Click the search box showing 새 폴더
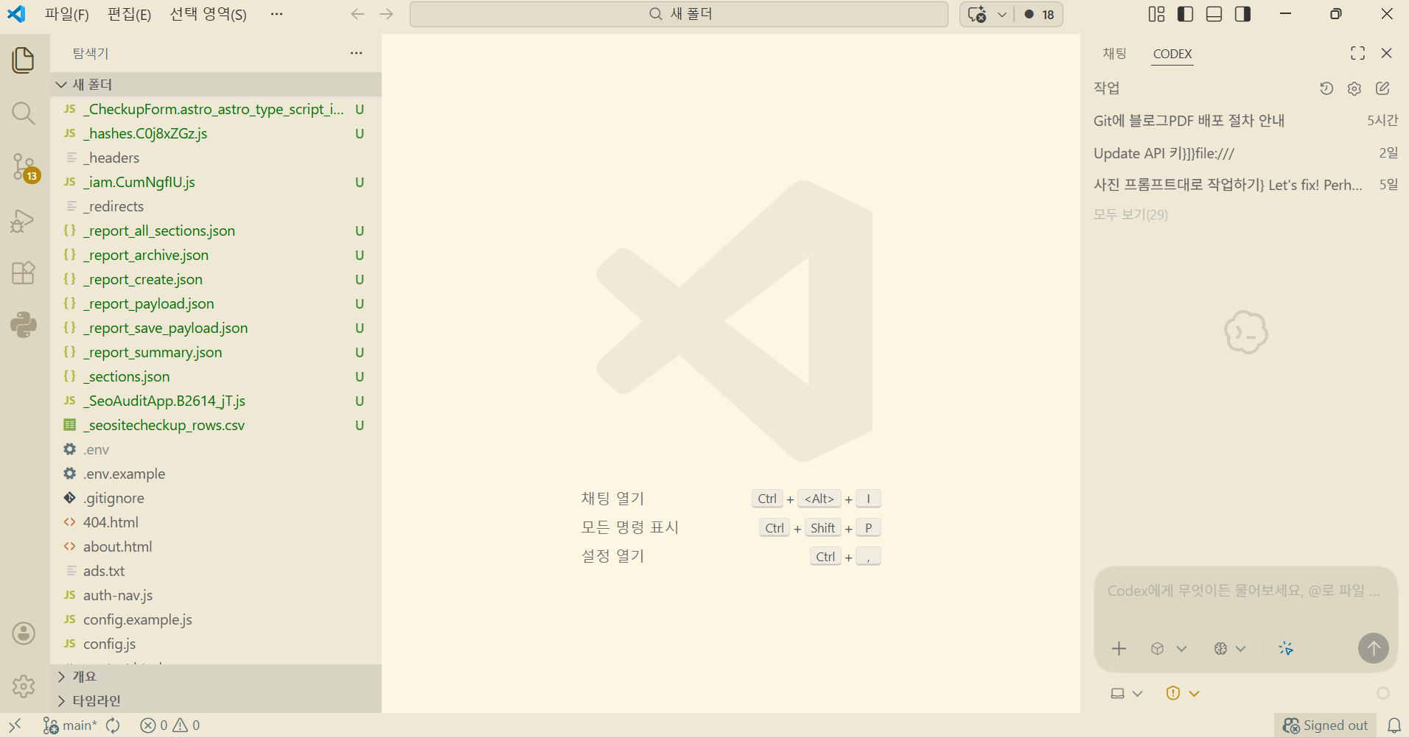1409x738 pixels. pos(679,14)
